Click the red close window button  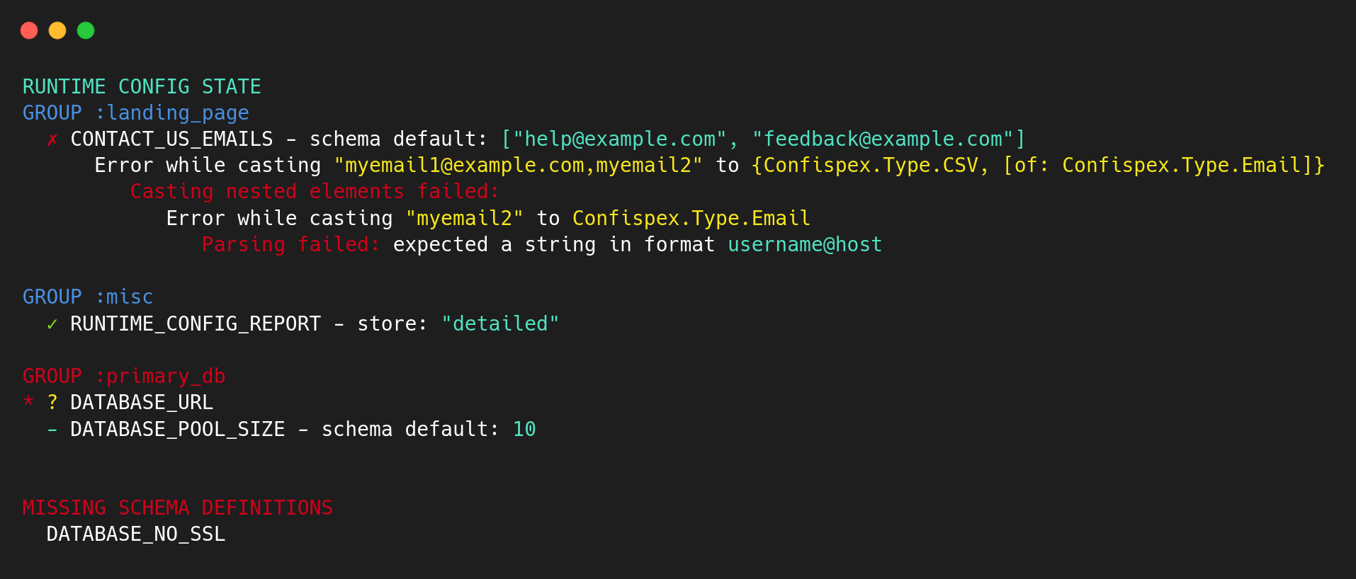click(29, 30)
